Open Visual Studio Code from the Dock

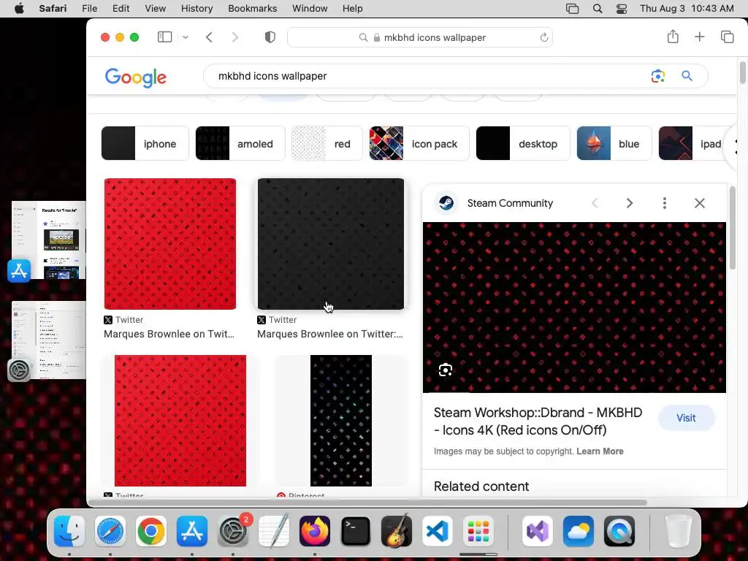tap(438, 531)
